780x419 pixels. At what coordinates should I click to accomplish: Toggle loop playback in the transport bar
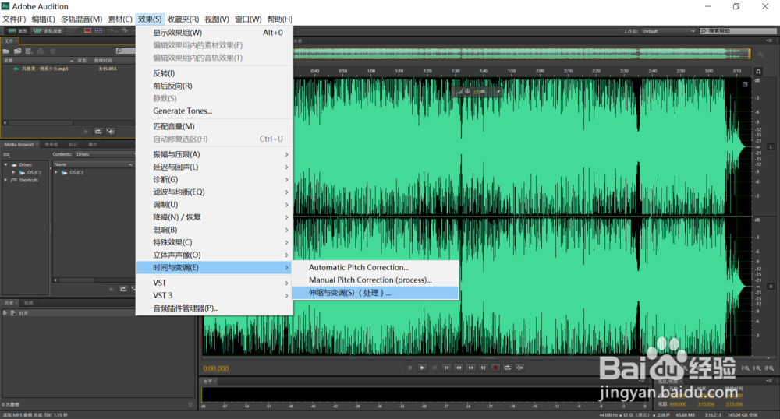508,368
